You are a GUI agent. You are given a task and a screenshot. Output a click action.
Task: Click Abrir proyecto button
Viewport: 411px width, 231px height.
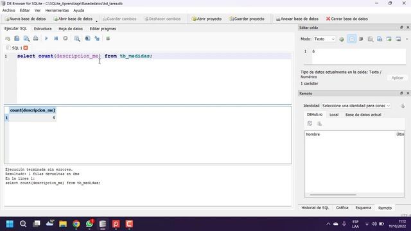point(207,19)
